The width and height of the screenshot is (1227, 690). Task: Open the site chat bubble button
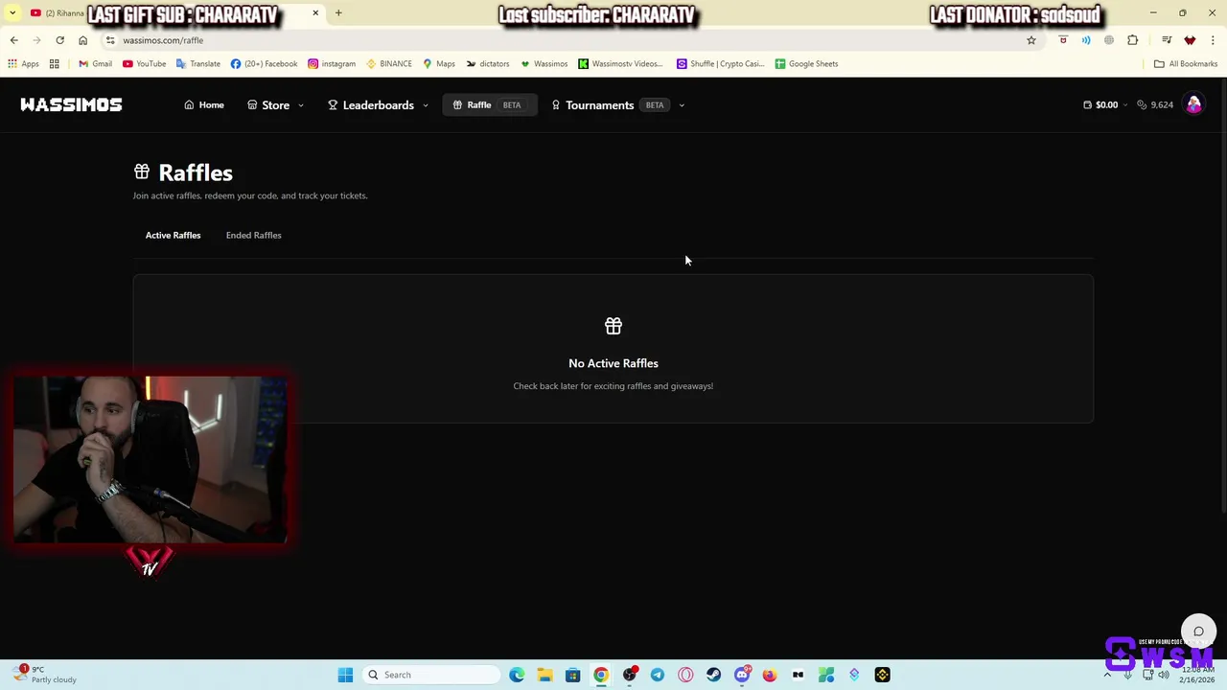(x=1198, y=631)
